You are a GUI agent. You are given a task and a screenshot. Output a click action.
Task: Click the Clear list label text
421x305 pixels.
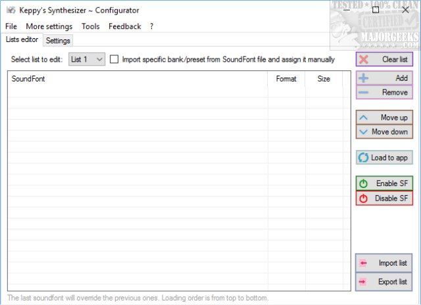click(x=395, y=59)
